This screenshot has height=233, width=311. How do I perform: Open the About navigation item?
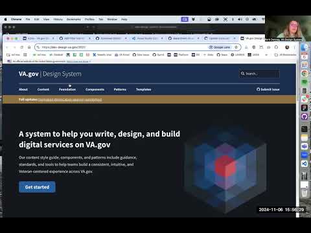tap(23, 89)
